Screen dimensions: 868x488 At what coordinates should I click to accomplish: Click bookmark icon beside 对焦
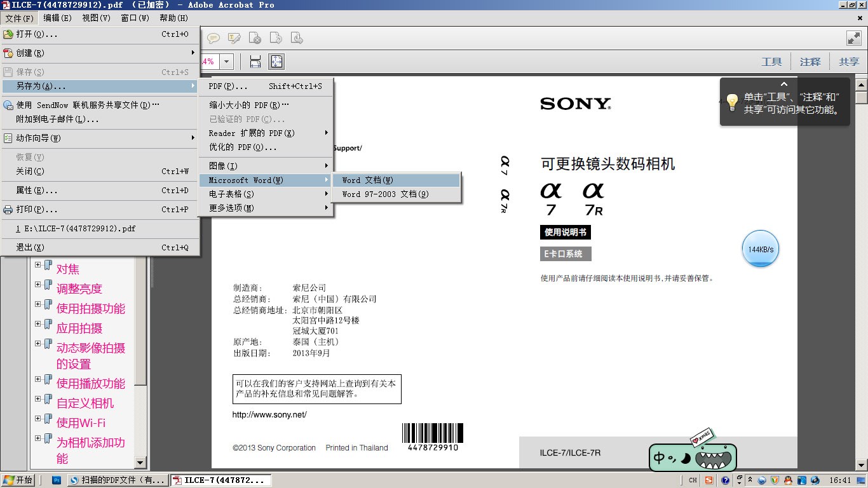pyautogui.click(x=48, y=265)
